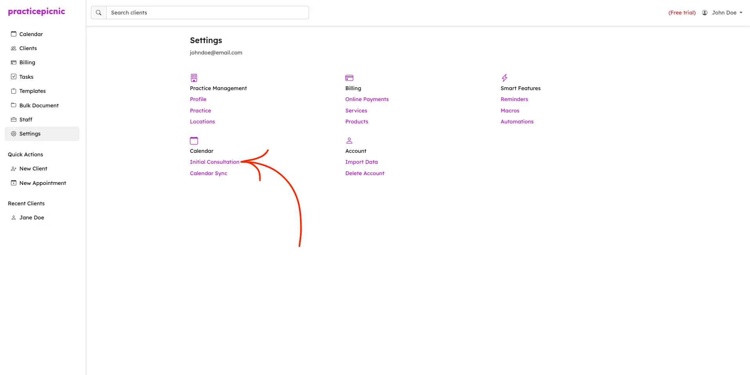The image size is (750, 375).
Task: Open Templates from the sidebar
Action: (x=42, y=91)
